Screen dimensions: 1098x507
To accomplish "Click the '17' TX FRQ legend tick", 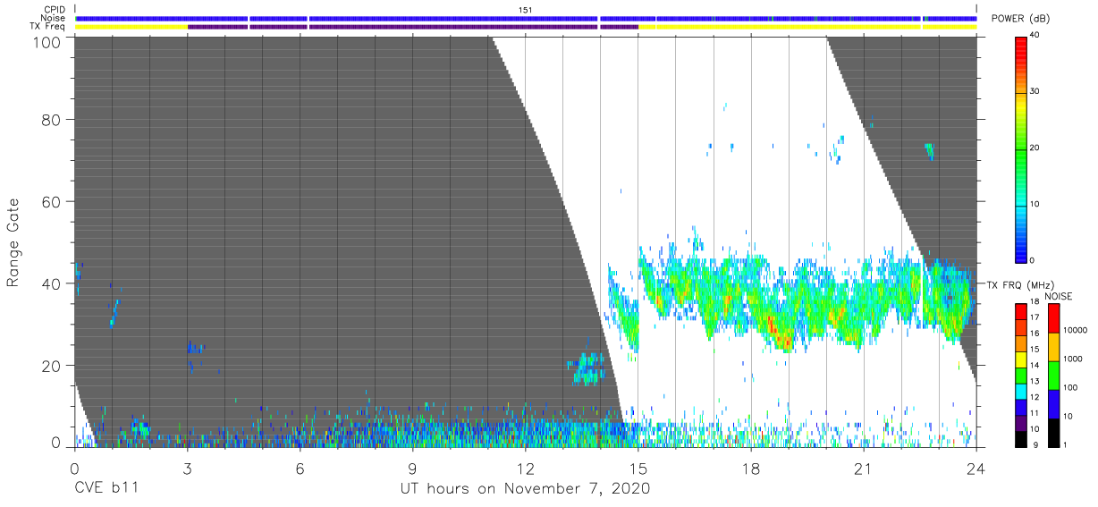I will [x=1035, y=317].
